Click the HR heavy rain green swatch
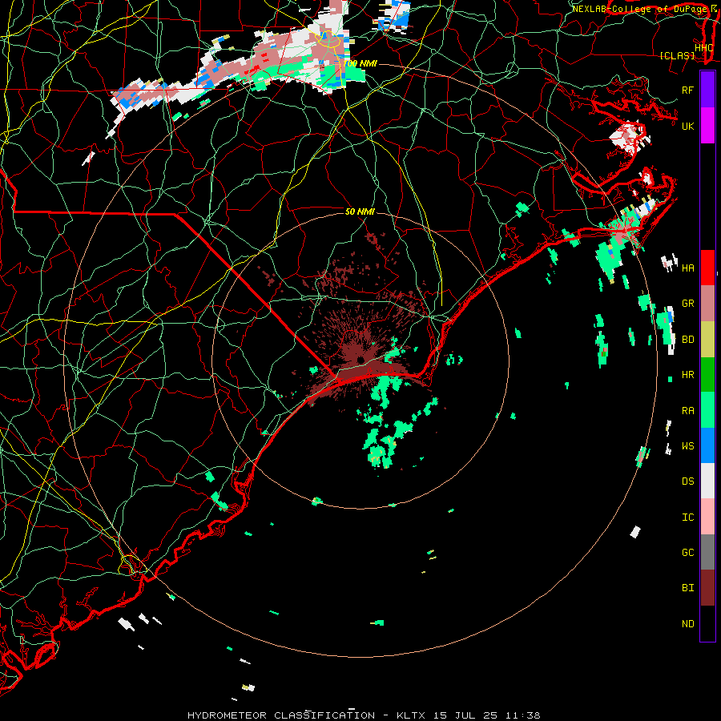 tap(707, 375)
